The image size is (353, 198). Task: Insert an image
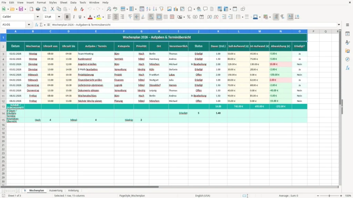(169, 9)
